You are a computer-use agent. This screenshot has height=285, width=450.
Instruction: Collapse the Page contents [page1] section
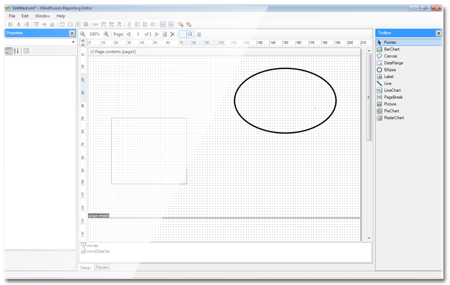pos(92,52)
